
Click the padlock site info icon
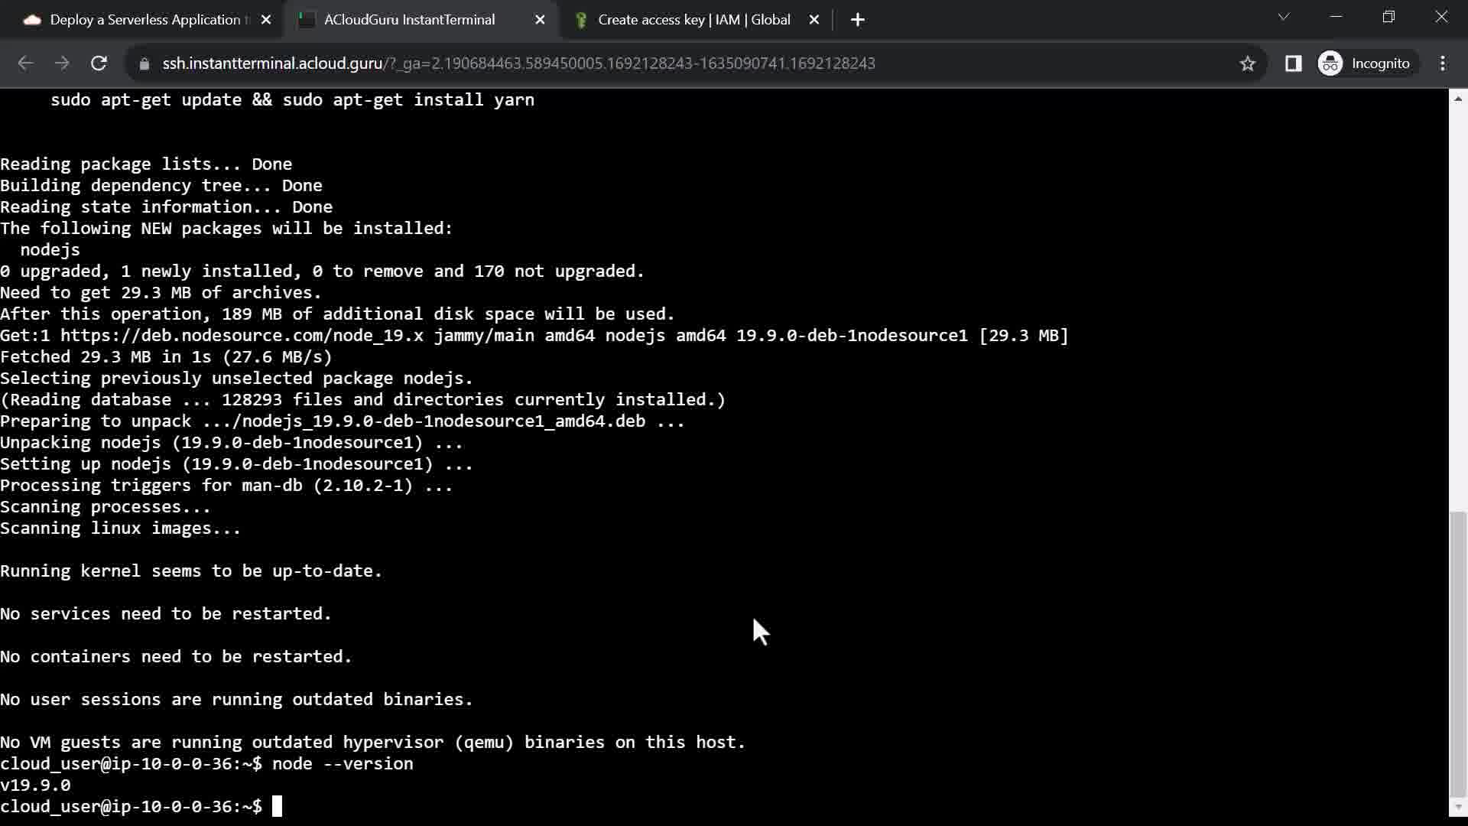(144, 63)
